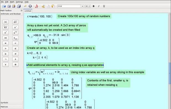Insert superscript x sup operator
Image resolution: width=171 pixels, height=109 pixels.
[15, 33]
